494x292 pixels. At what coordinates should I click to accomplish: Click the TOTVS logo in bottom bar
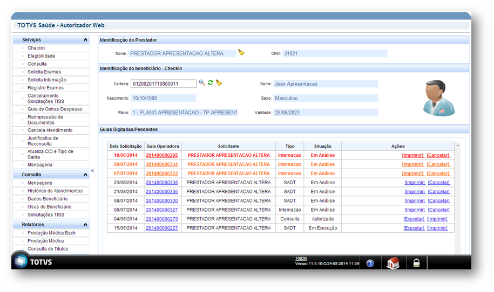pos(34,261)
